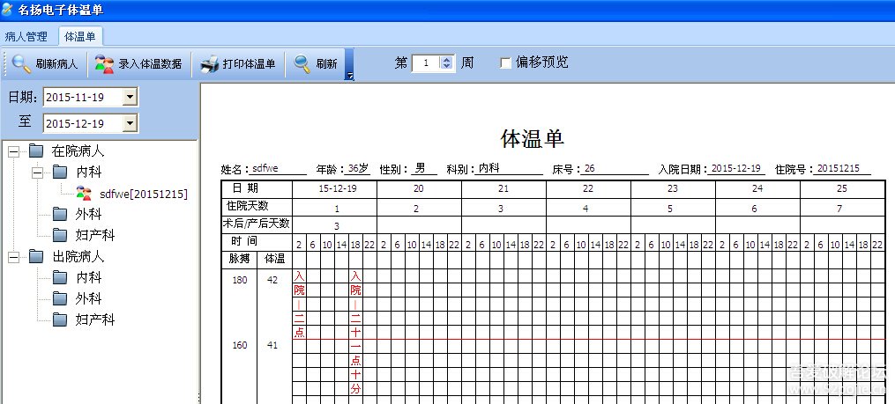Image resolution: width=895 pixels, height=404 pixels.
Task: Click age value 36岁
Action: (359, 169)
